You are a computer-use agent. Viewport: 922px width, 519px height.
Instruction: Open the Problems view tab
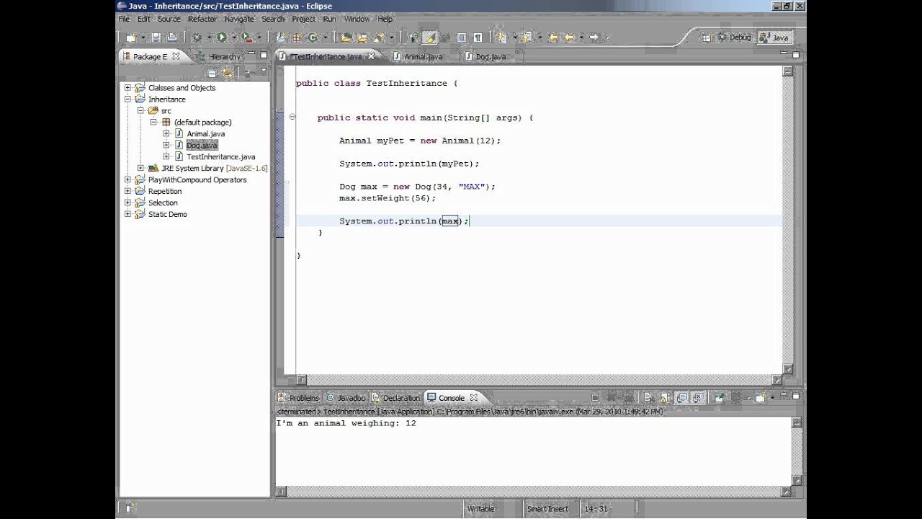(x=298, y=397)
